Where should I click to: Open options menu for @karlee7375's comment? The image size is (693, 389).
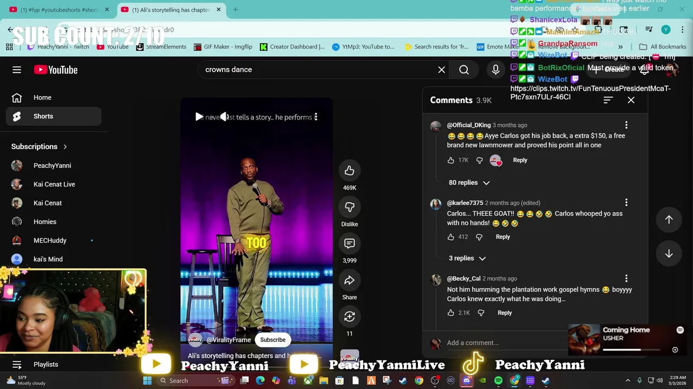tap(626, 203)
